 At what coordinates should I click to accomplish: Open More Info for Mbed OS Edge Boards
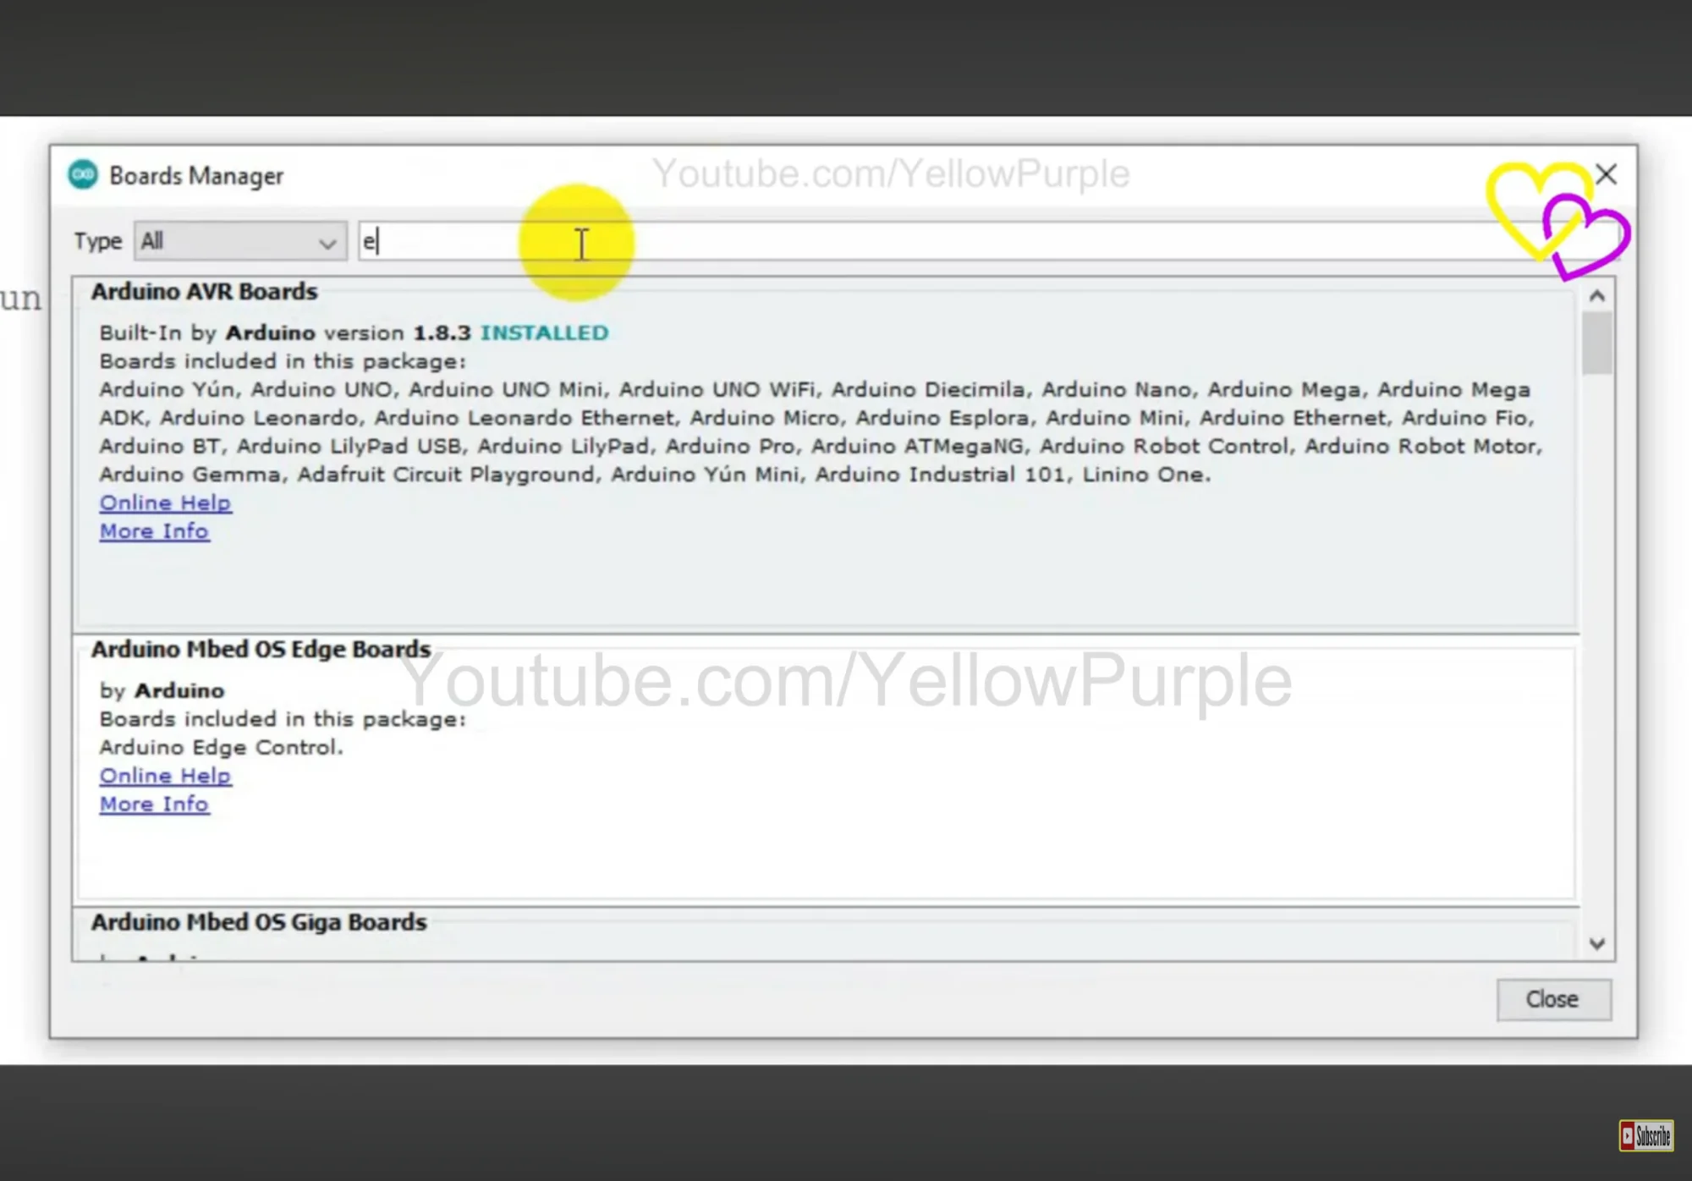[x=154, y=805]
